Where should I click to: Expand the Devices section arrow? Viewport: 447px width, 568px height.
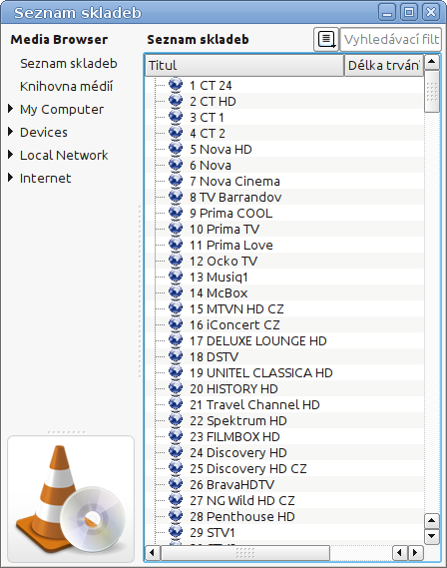(11, 132)
